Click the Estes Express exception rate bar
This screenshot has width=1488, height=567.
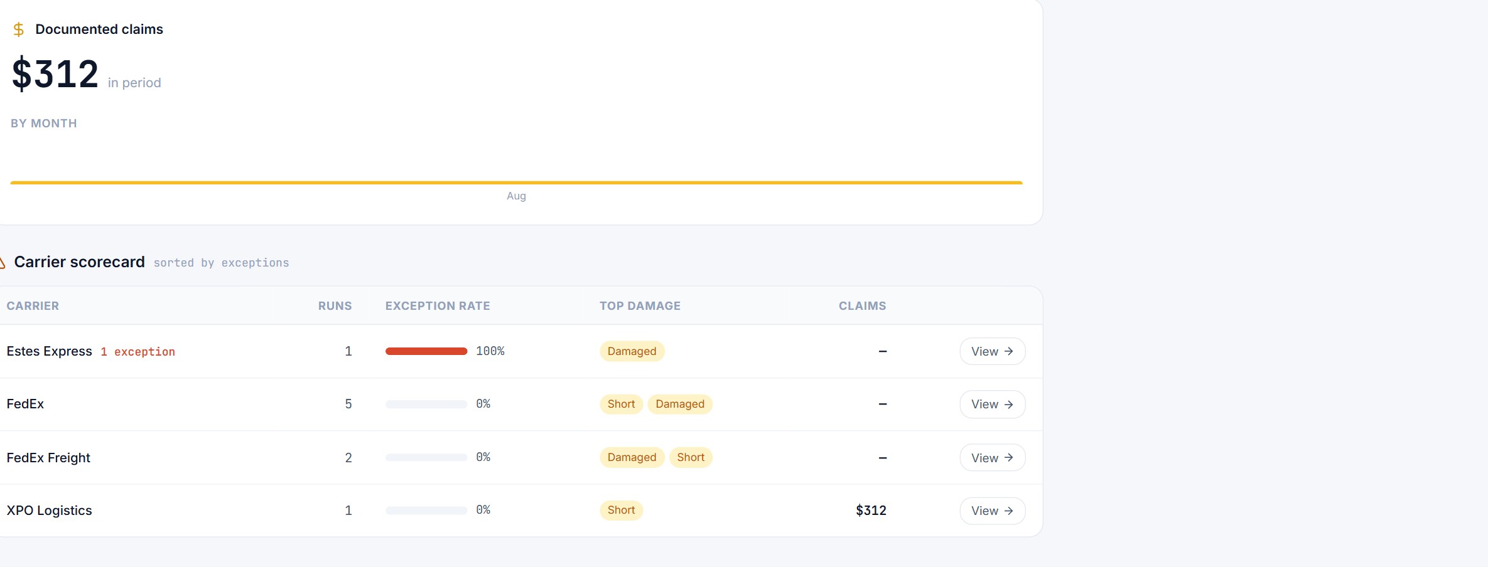[x=426, y=351]
